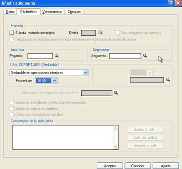Click the Aceptar button
This screenshot has width=182, height=169.
(x=110, y=166)
